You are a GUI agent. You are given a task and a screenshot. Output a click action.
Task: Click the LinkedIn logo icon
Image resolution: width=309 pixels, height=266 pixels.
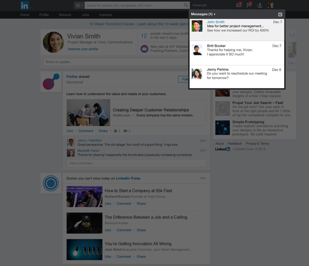(24, 5)
